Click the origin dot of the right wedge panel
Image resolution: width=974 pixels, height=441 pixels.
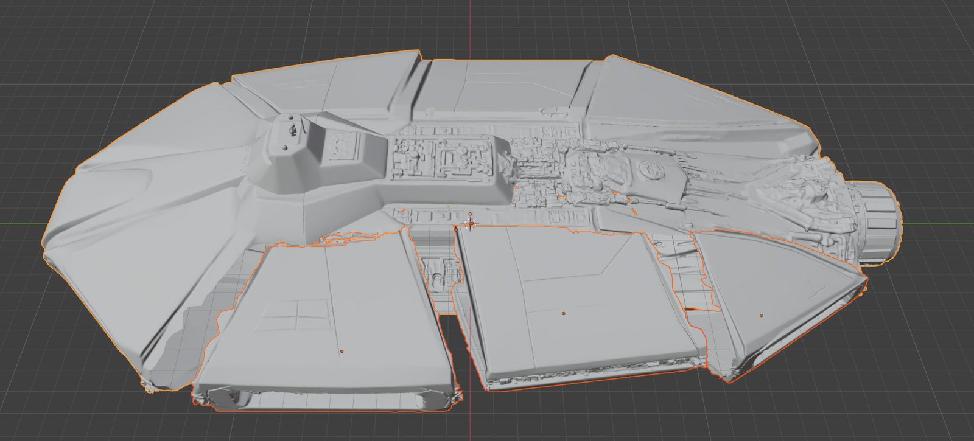[761, 315]
